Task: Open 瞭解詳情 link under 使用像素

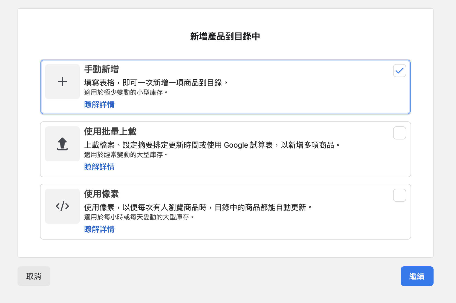Action: tap(99, 229)
